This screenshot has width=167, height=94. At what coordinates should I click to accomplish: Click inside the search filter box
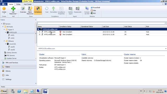click(101, 23)
